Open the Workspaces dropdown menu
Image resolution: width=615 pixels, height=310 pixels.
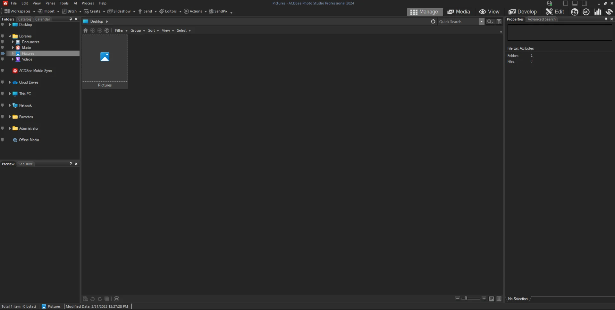tap(20, 11)
